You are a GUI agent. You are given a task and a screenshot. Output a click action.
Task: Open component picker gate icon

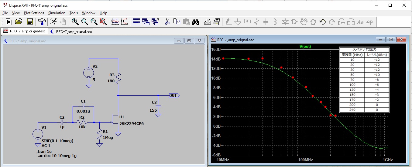click(x=294, y=22)
